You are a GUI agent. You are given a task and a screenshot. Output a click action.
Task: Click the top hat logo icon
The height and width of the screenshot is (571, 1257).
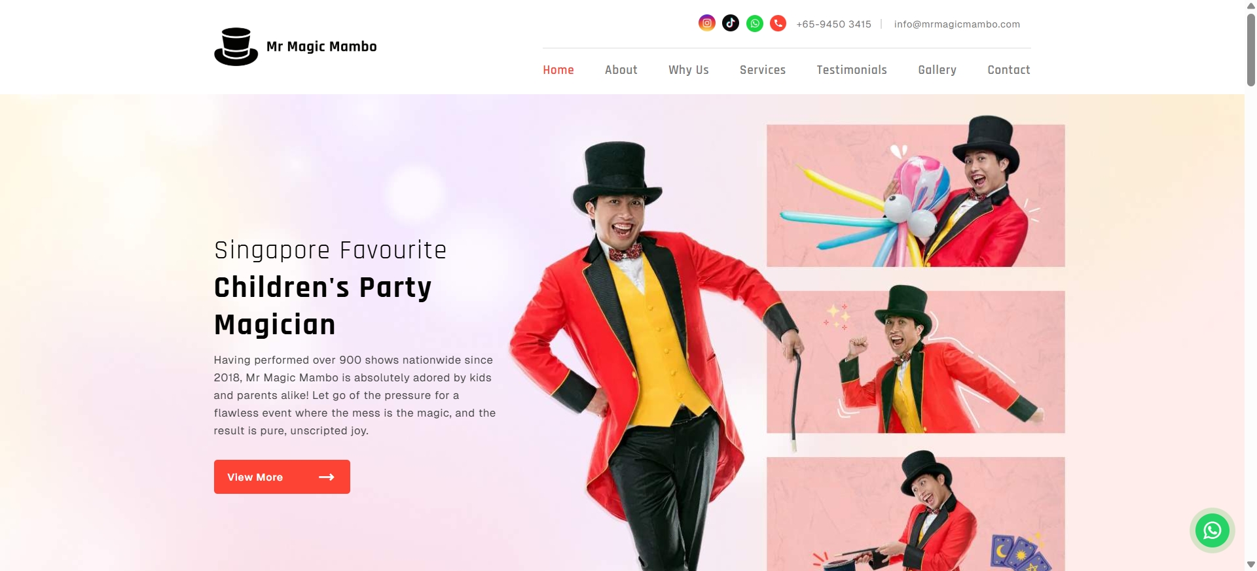coord(236,46)
